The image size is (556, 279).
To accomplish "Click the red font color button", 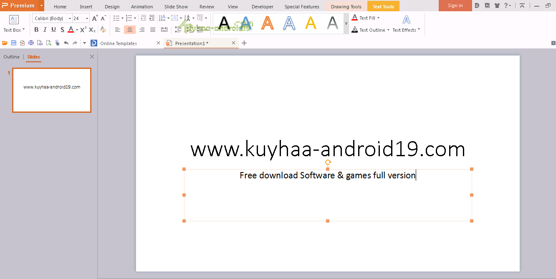I will (71, 30).
